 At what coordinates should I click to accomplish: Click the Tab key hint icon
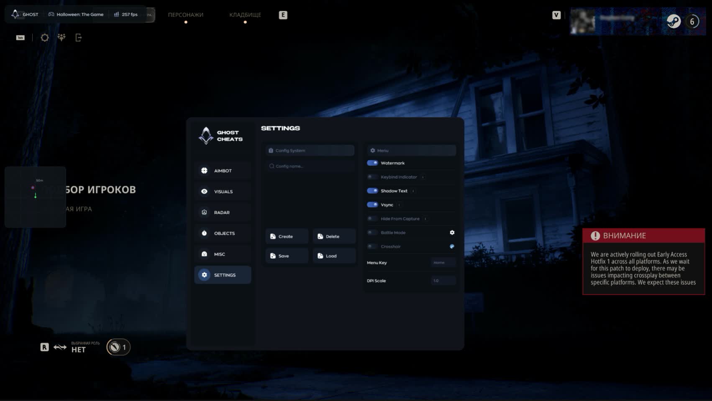click(20, 38)
